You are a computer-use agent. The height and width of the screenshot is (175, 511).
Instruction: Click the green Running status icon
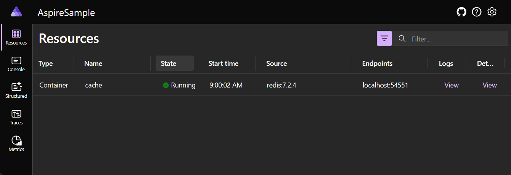click(x=166, y=85)
